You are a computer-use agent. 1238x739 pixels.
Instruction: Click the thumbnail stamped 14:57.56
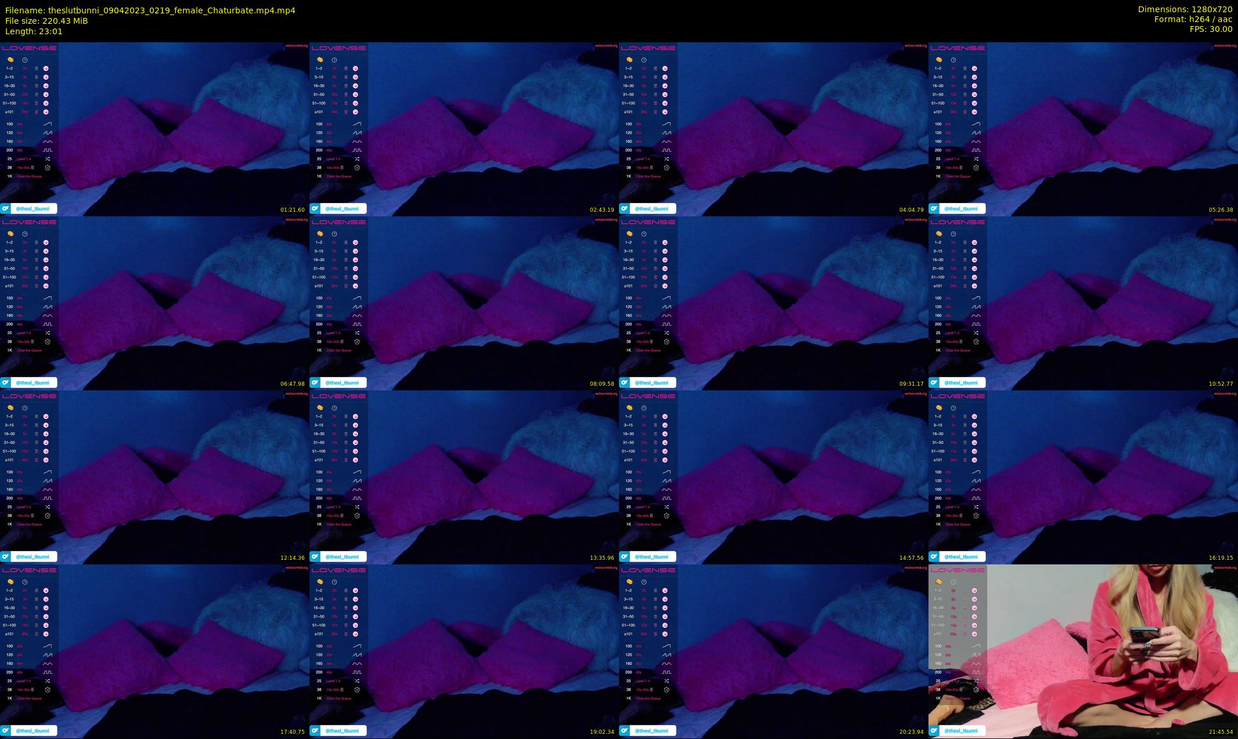click(773, 477)
